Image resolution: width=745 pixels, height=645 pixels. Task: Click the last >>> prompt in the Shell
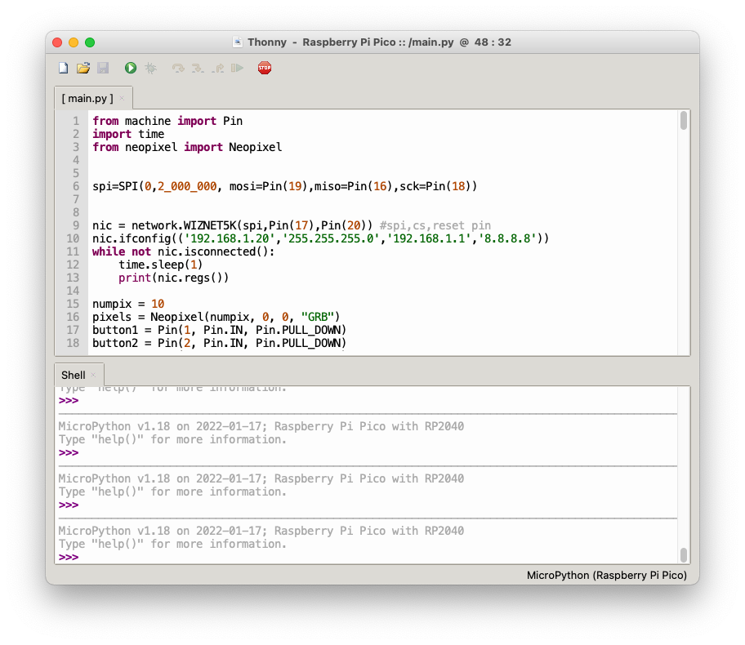pyautogui.click(x=69, y=557)
